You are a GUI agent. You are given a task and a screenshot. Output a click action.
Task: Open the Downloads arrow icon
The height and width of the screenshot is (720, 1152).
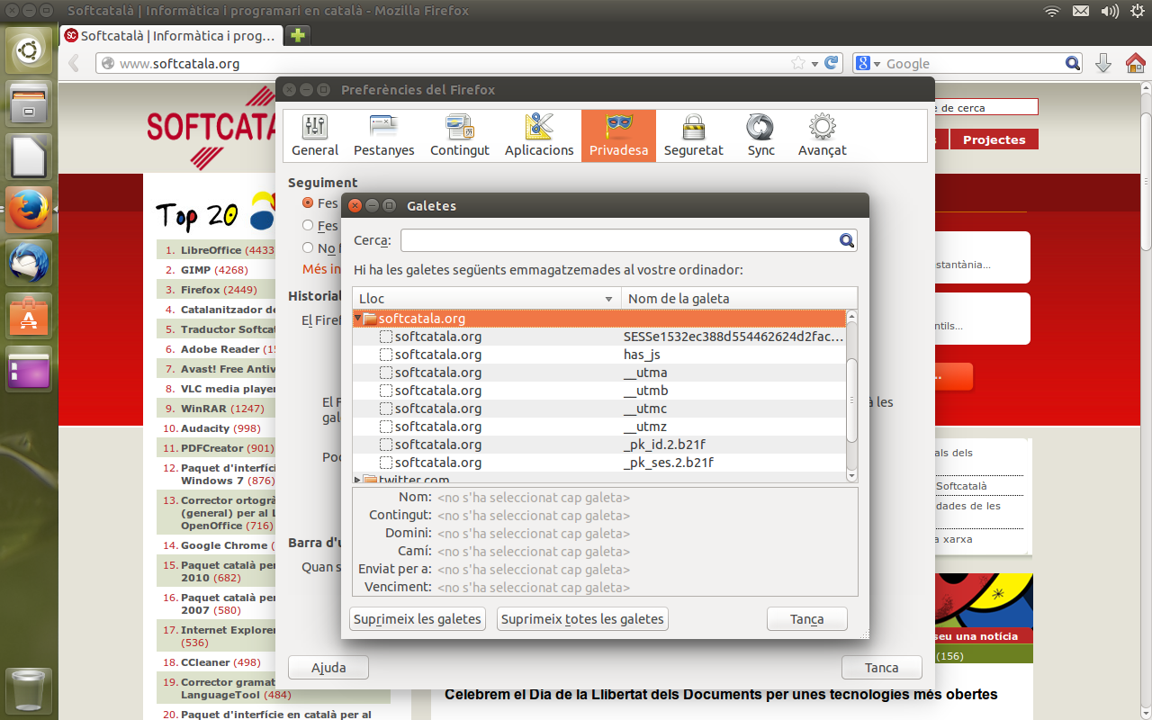(x=1103, y=63)
